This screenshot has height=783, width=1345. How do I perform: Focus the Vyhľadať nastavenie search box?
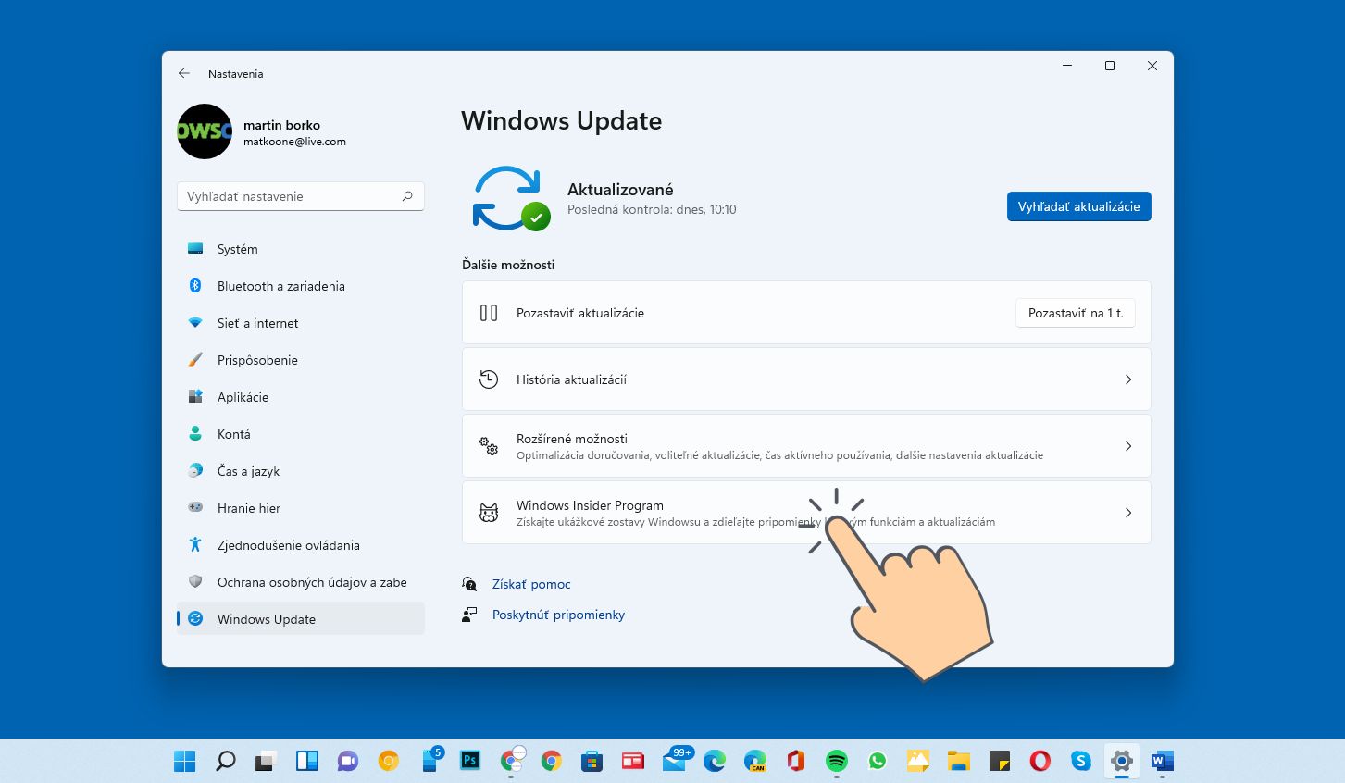tap(301, 196)
